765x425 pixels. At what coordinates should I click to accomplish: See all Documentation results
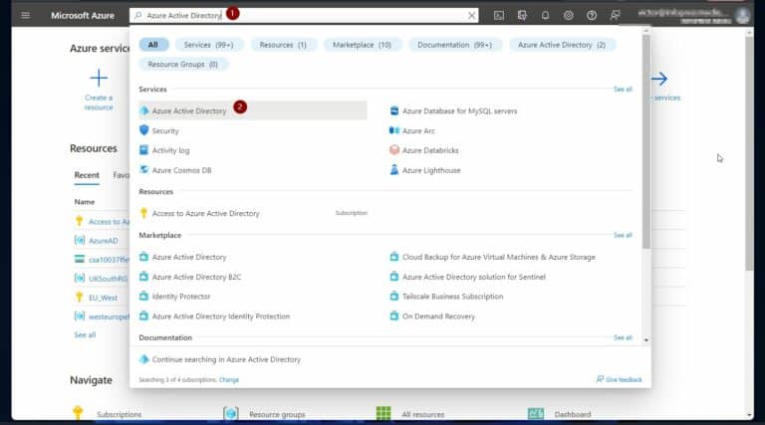[623, 337]
